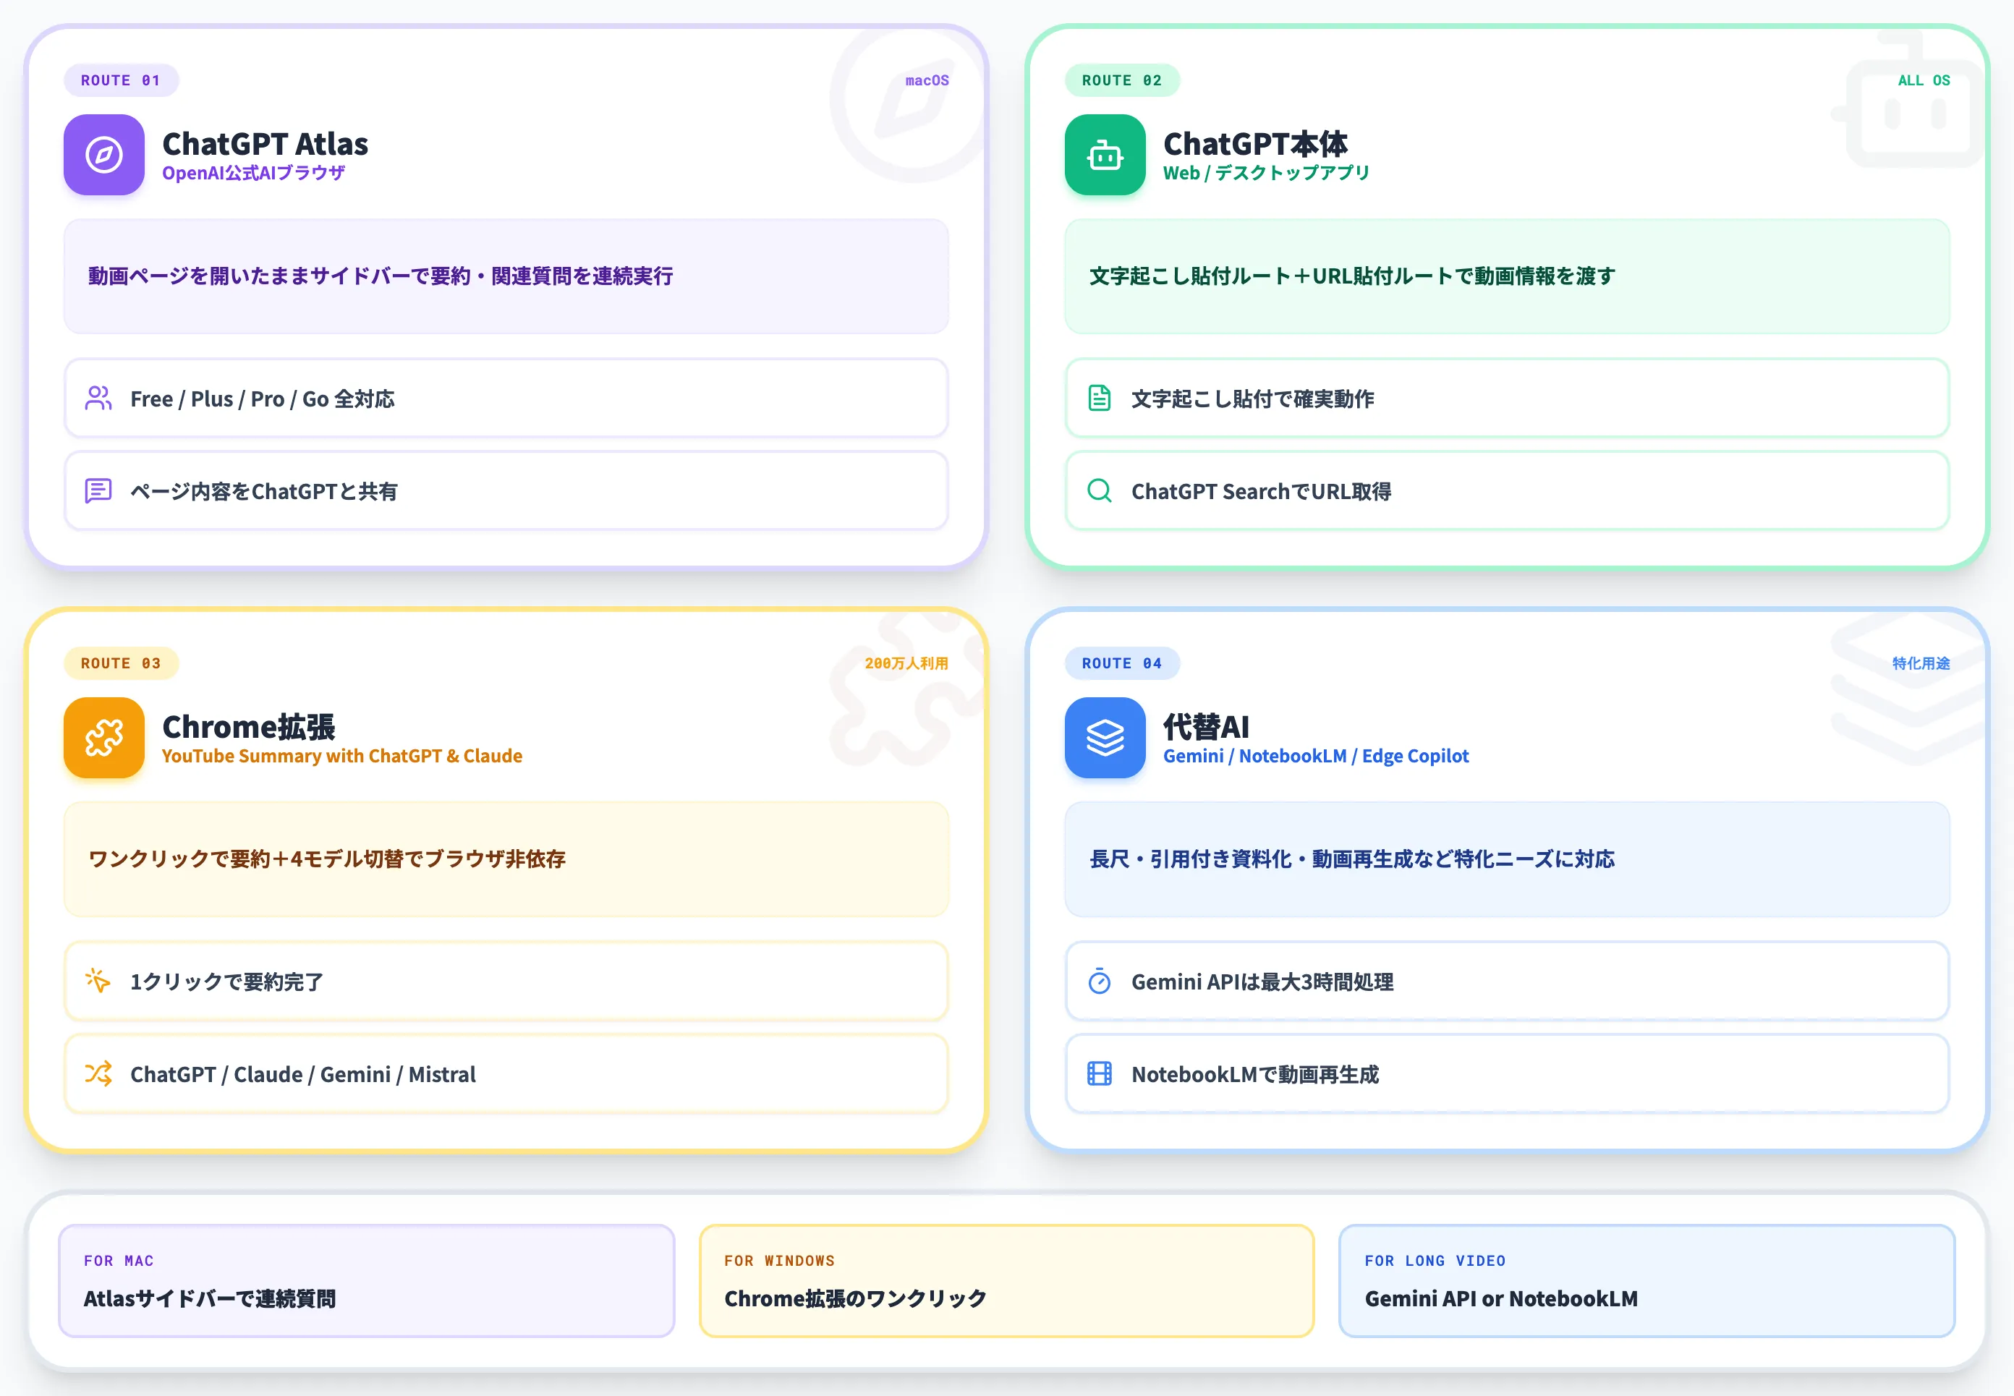Click the ワンクリックで要約＋4モデル切替 description box
Viewport: 2014px width, 1396px height.
tap(506, 859)
